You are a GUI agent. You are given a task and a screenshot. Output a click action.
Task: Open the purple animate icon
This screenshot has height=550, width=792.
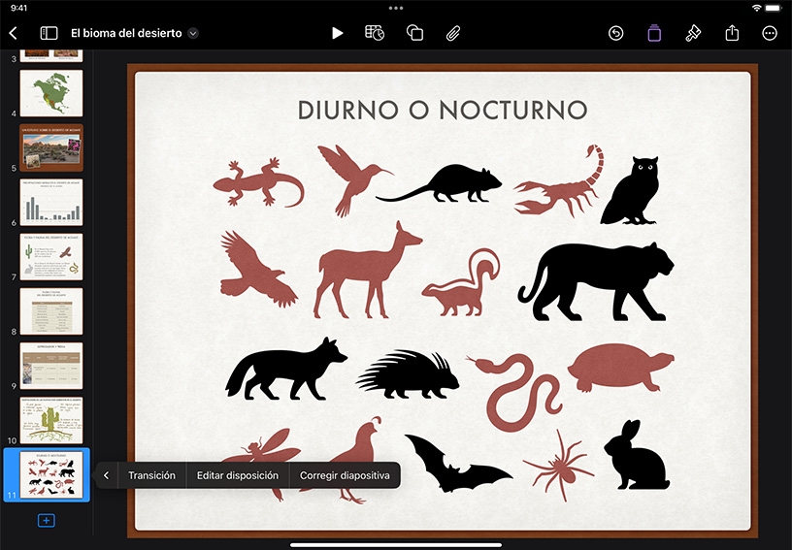tap(654, 33)
